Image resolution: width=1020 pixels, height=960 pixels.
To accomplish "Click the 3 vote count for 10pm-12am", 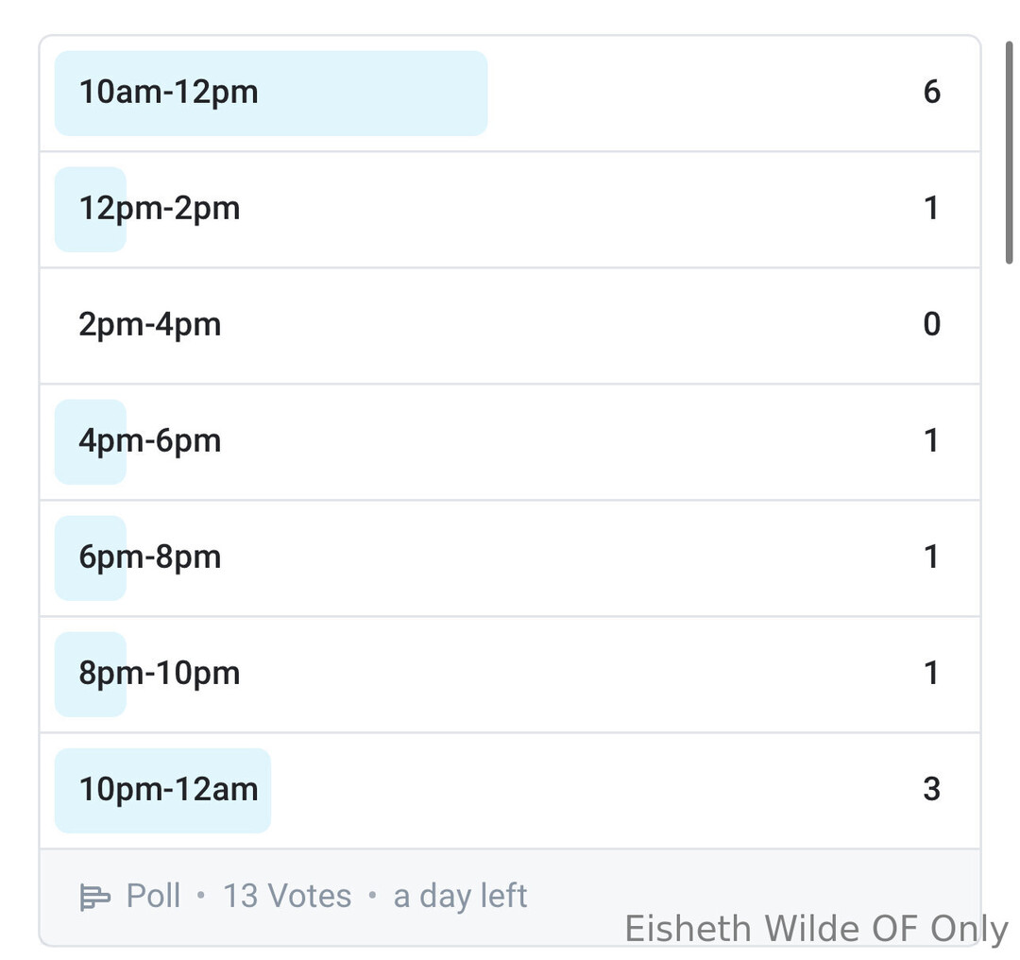I will pos(931,790).
